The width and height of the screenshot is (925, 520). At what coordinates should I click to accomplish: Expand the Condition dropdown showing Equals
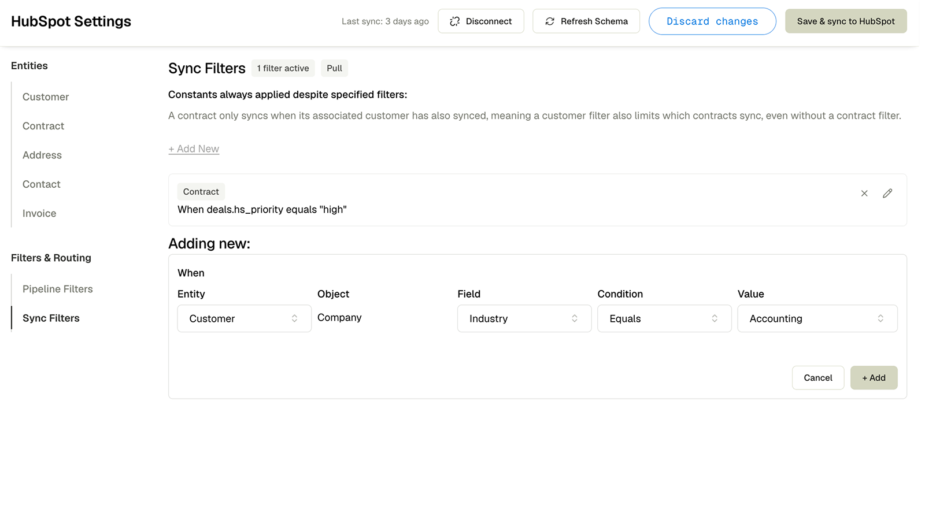[x=664, y=318]
